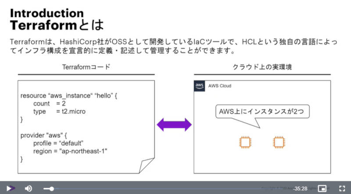Click the AWS logo icon
351x194 pixels.
[199, 86]
